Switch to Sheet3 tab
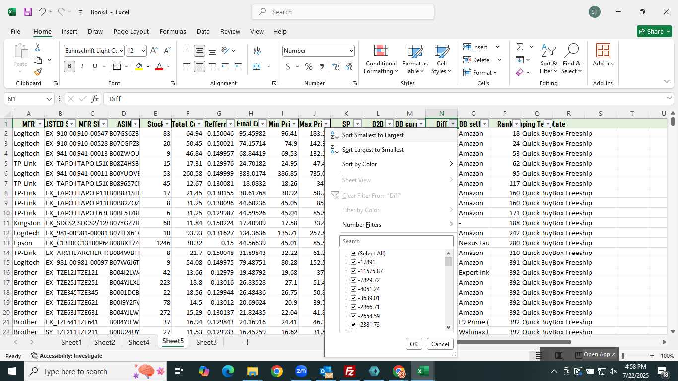Screen dimensions: 678x381 [206, 342]
